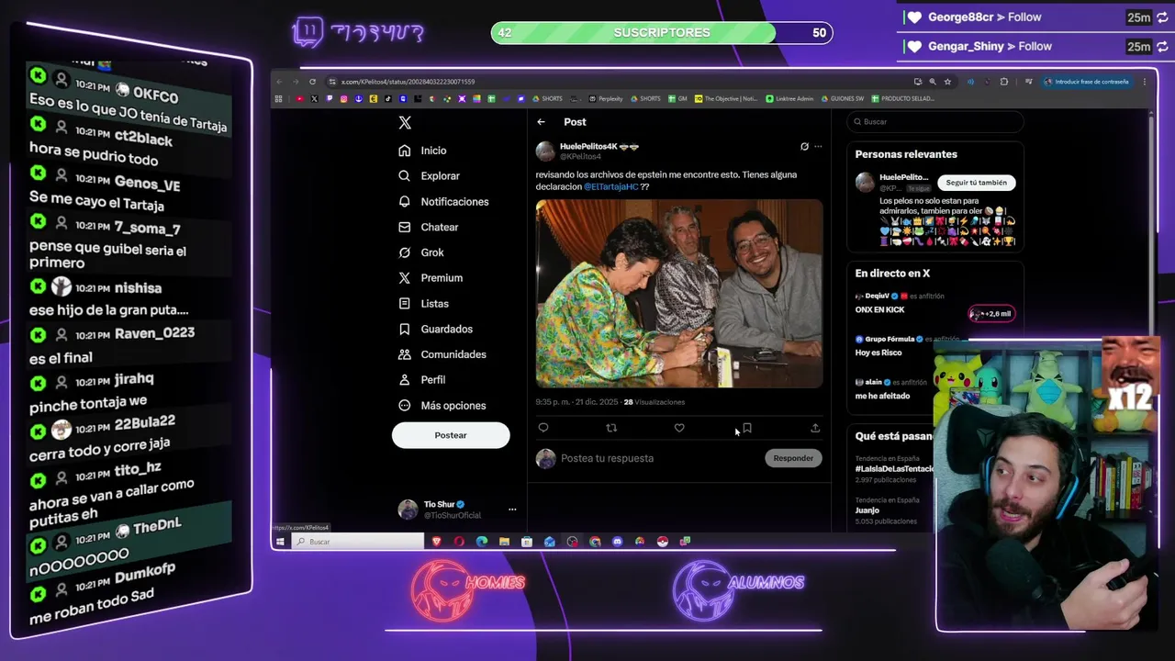Open the GUIONES SW bookmark
The image size is (1175, 661).
point(842,98)
